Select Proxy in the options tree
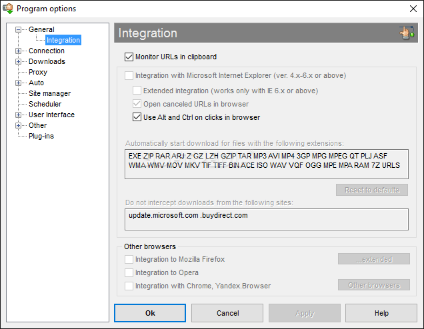Viewport: 424px width, 329px height. click(x=38, y=72)
